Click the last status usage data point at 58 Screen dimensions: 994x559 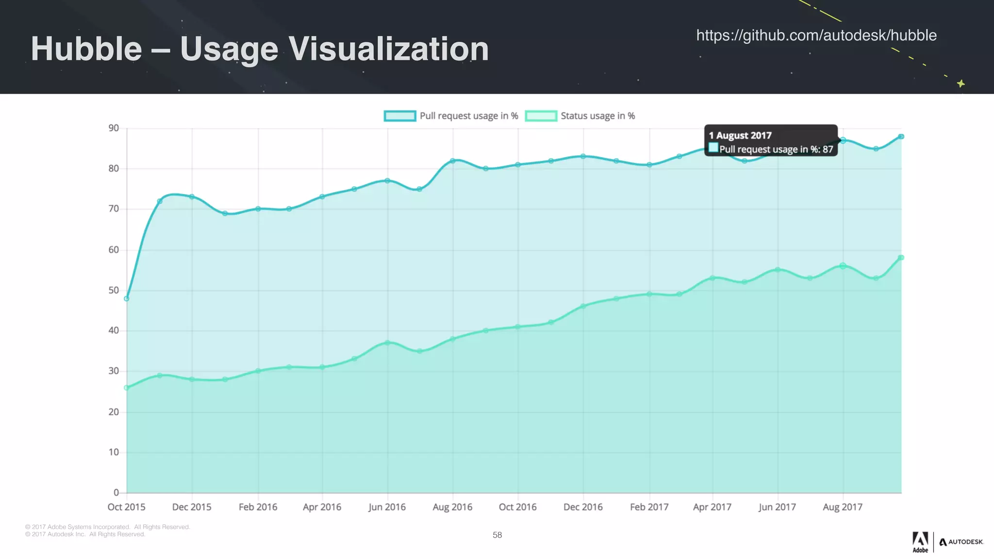901,258
